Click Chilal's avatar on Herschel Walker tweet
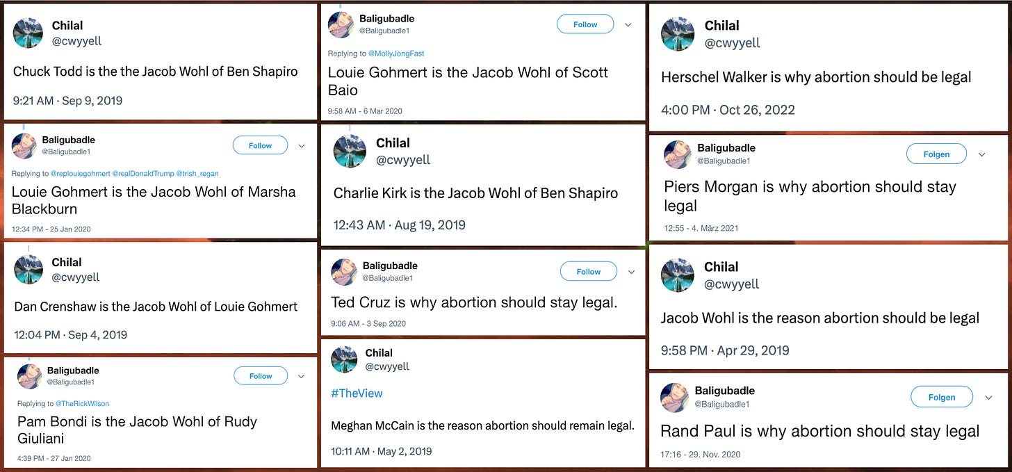 pyautogui.click(x=678, y=33)
